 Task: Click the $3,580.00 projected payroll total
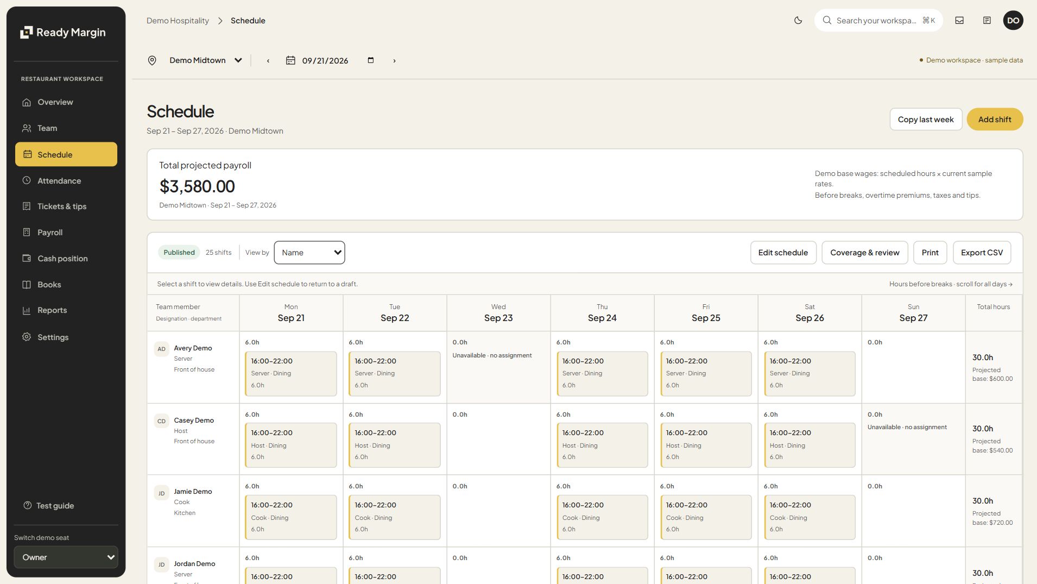pos(197,186)
